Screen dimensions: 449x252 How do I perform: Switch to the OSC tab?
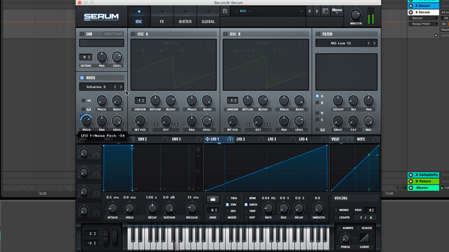click(x=139, y=16)
